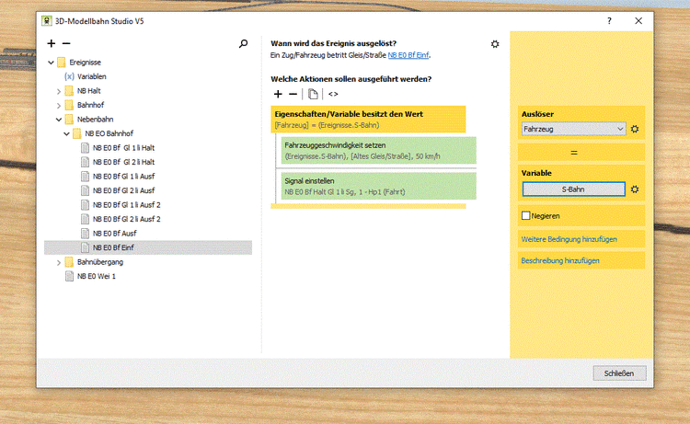
Task: Click Weitere Bedingung hinzufügen link
Action: [569, 239]
